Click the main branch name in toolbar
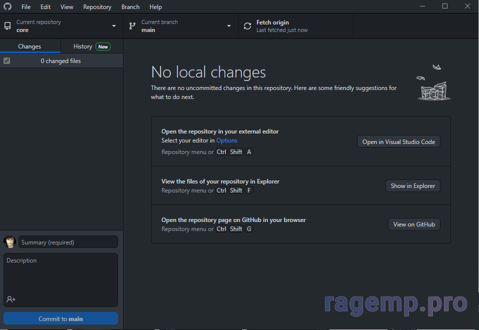 click(x=148, y=30)
